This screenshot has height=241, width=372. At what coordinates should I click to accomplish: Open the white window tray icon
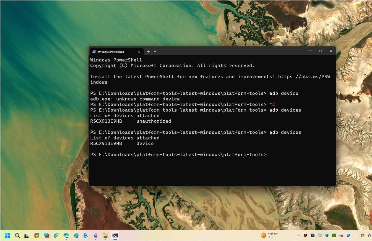point(320,235)
